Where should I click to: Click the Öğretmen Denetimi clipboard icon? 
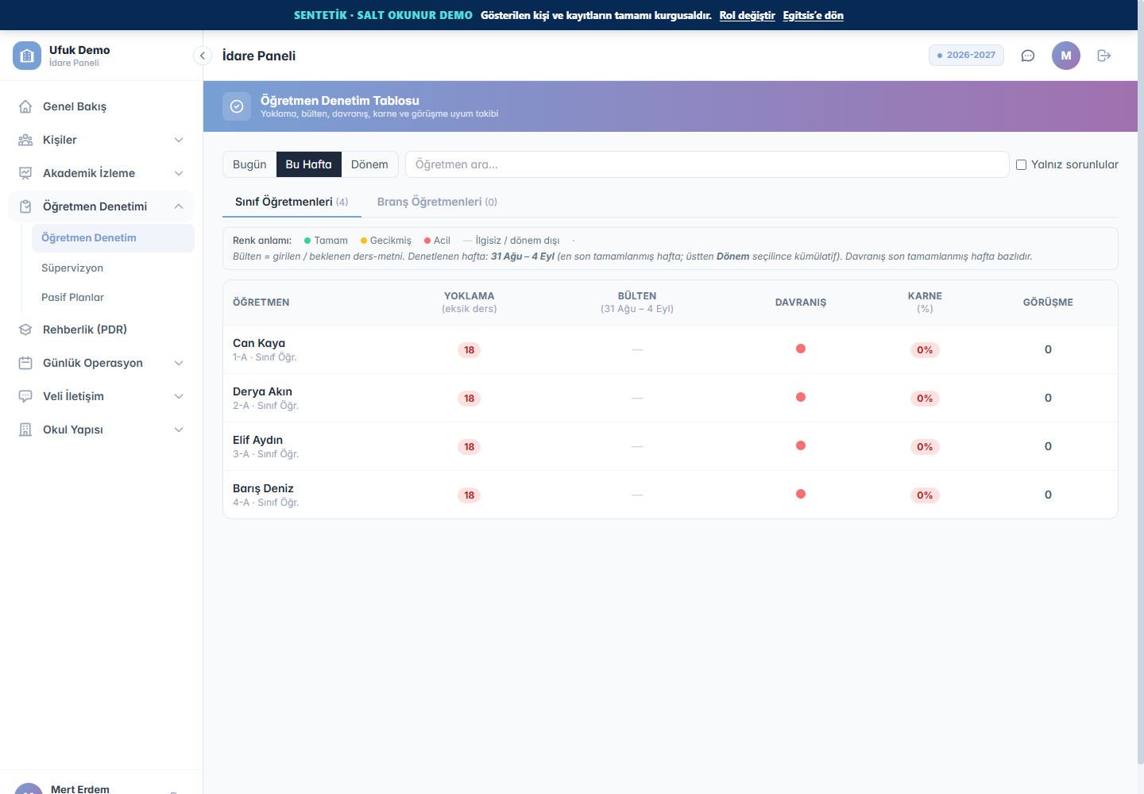[x=25, y=206]
